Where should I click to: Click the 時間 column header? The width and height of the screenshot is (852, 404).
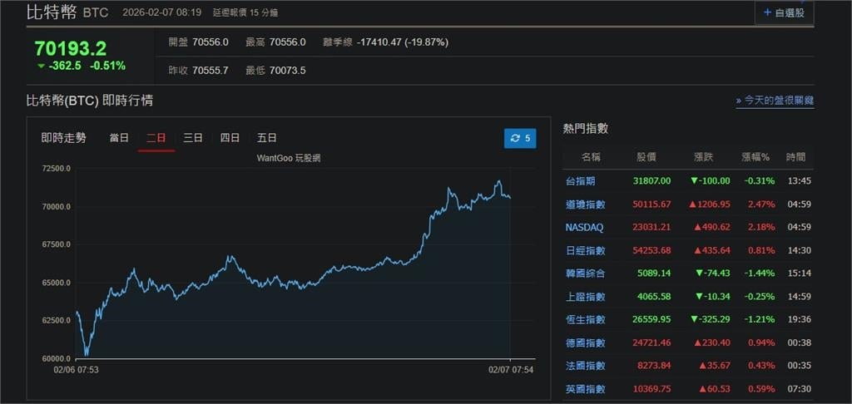point(795,157)
